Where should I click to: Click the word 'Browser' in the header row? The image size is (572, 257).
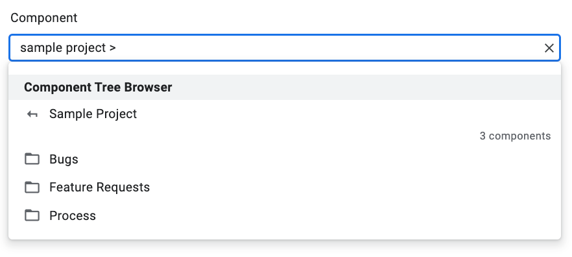(148, 87)
